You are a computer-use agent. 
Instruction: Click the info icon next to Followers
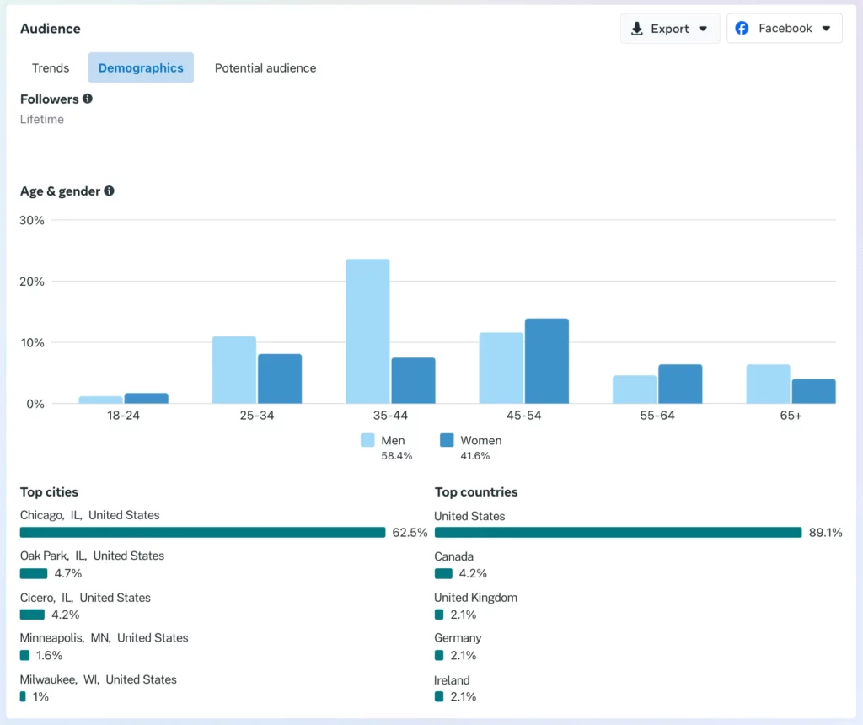tap(88, 99)
